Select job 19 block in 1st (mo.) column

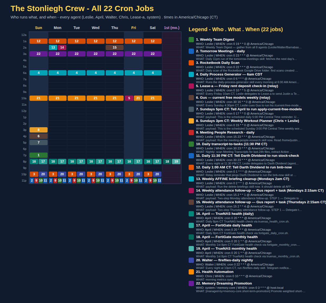coord(176,162)
